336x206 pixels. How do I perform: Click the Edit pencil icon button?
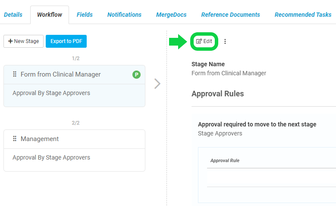click(204, 41)
